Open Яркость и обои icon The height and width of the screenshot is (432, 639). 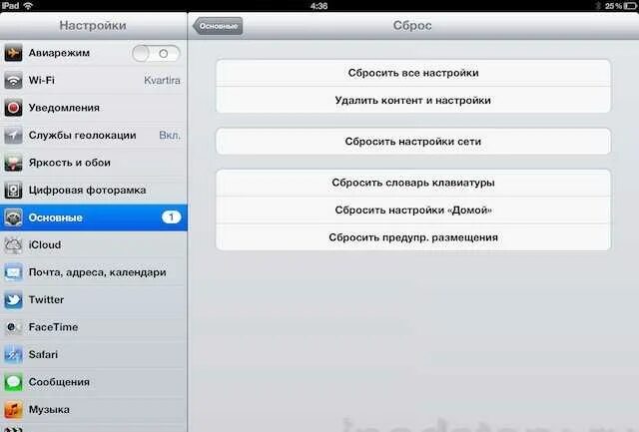coord(13,163)
